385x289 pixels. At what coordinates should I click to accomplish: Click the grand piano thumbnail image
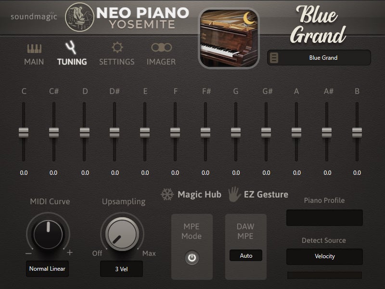coord(229,39)
